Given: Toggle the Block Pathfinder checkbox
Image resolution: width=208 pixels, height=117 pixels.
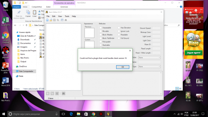Looking at the screenshot, I should click(100, 38).
